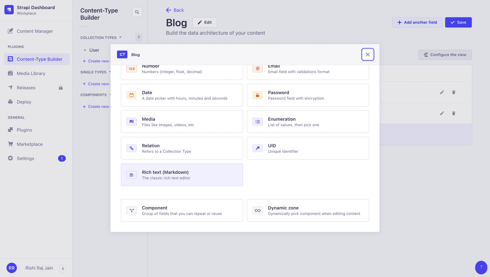Select the Media field type icon

coord(131,122)
